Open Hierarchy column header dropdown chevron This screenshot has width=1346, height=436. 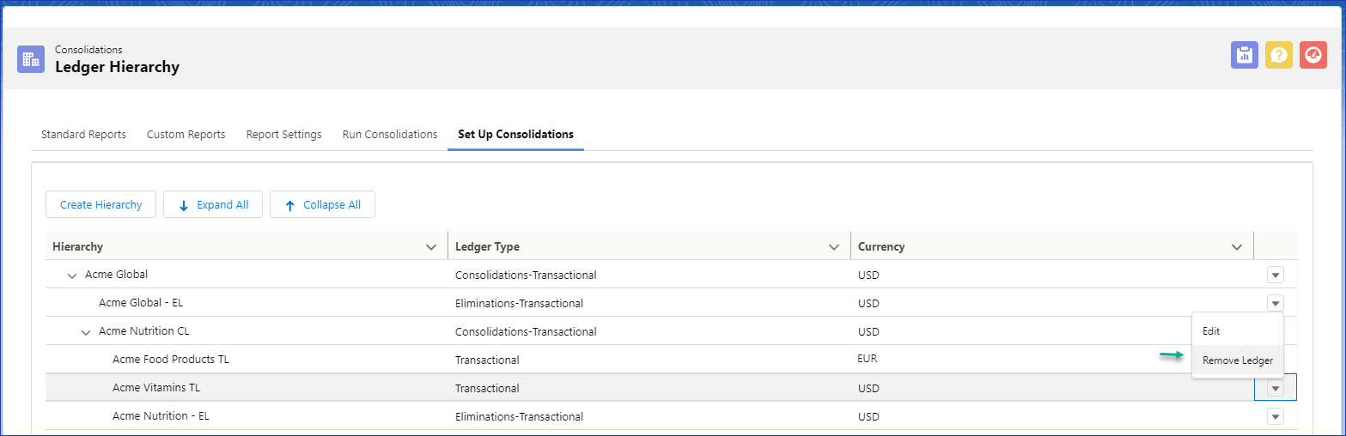(x=431, y=247)
